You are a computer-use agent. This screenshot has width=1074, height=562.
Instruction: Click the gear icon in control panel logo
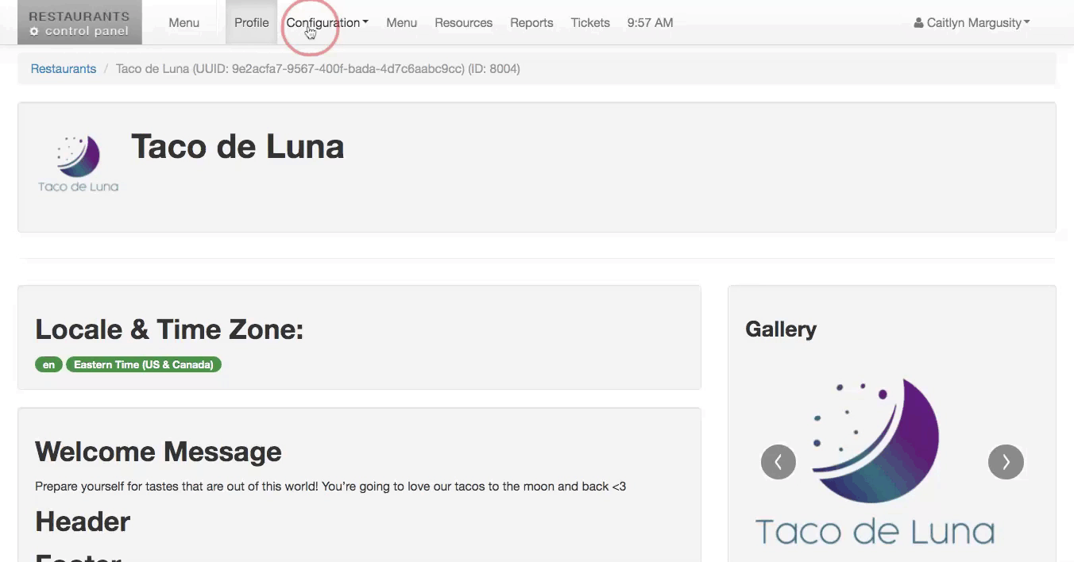[x=34, y=32]
